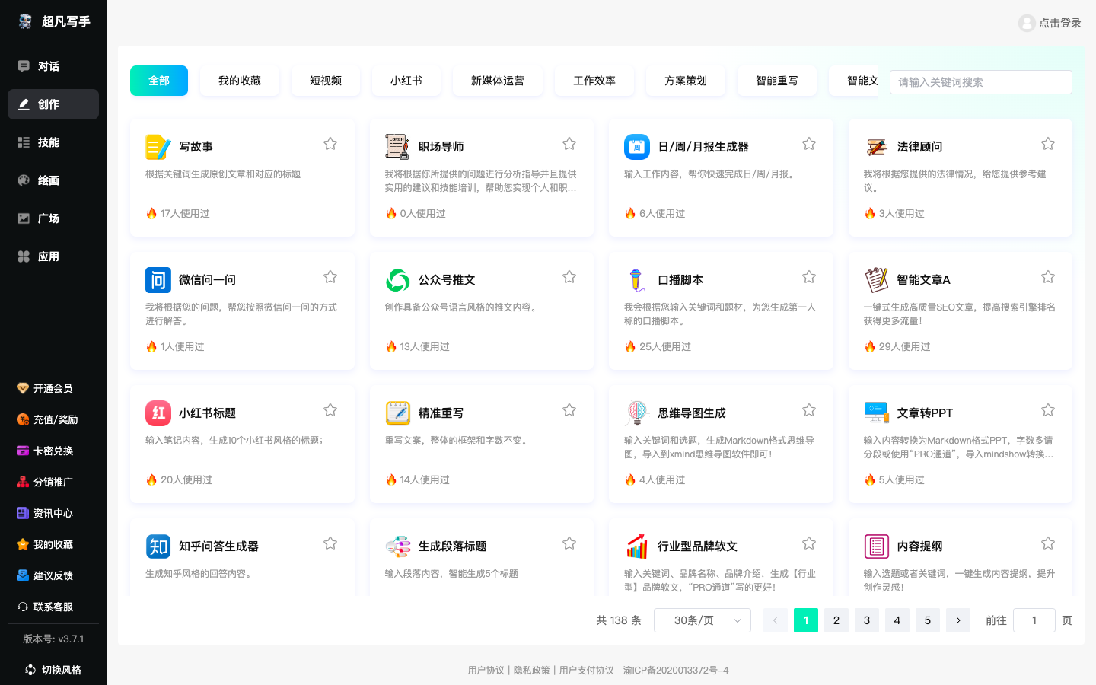Click the 点击登录 login button

(1050, 23)
